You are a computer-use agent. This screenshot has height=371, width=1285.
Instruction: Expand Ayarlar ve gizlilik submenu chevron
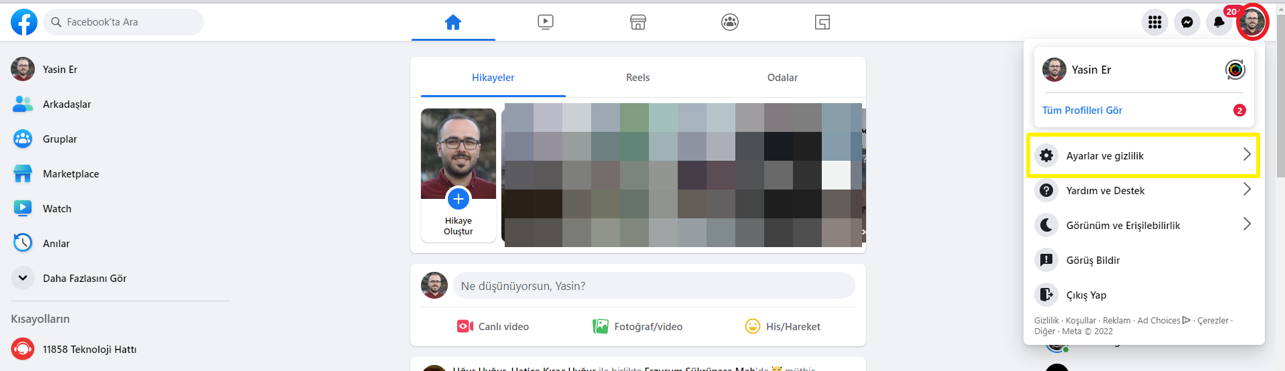pos(1247,155)
